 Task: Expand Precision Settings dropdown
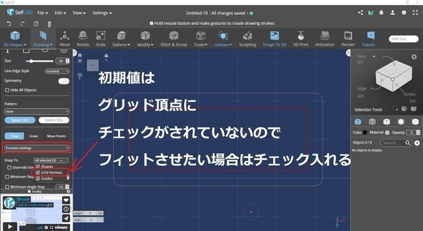coord(37,148)
